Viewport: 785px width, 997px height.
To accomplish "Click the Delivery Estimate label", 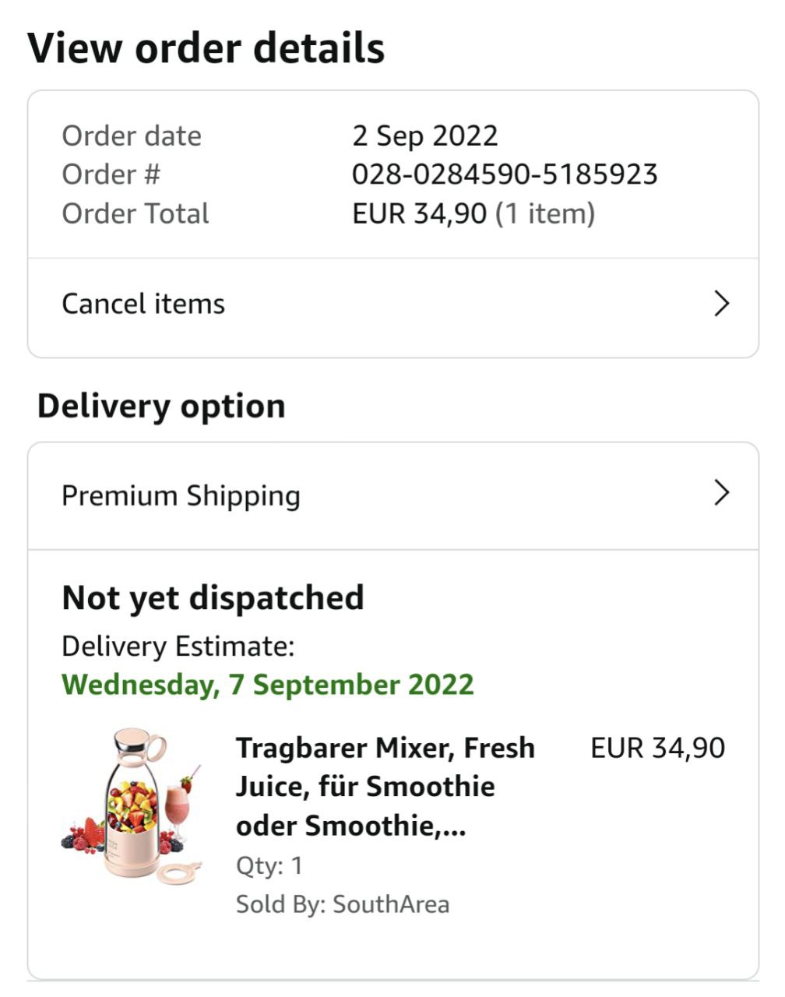I will 178,646.
